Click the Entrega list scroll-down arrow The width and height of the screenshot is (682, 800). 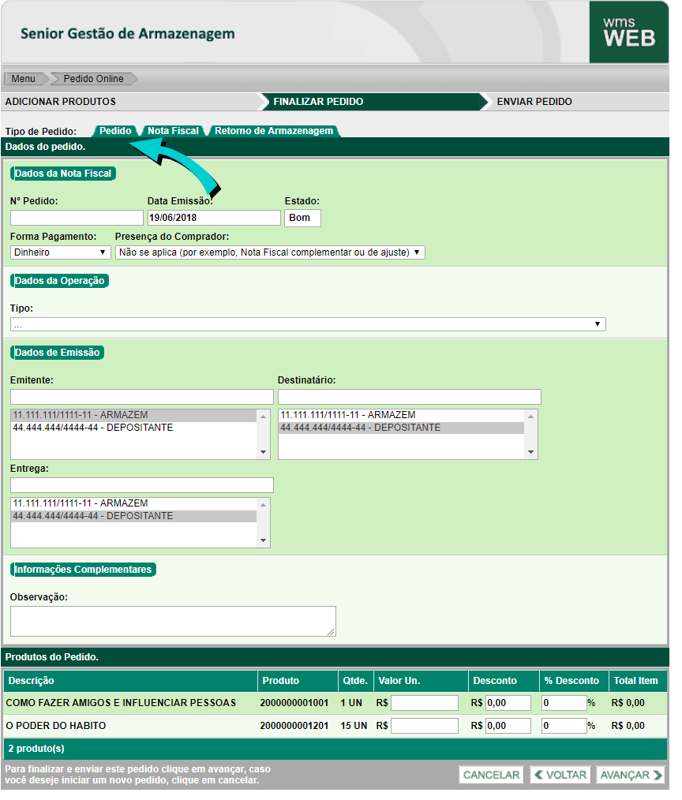(264, 540)
